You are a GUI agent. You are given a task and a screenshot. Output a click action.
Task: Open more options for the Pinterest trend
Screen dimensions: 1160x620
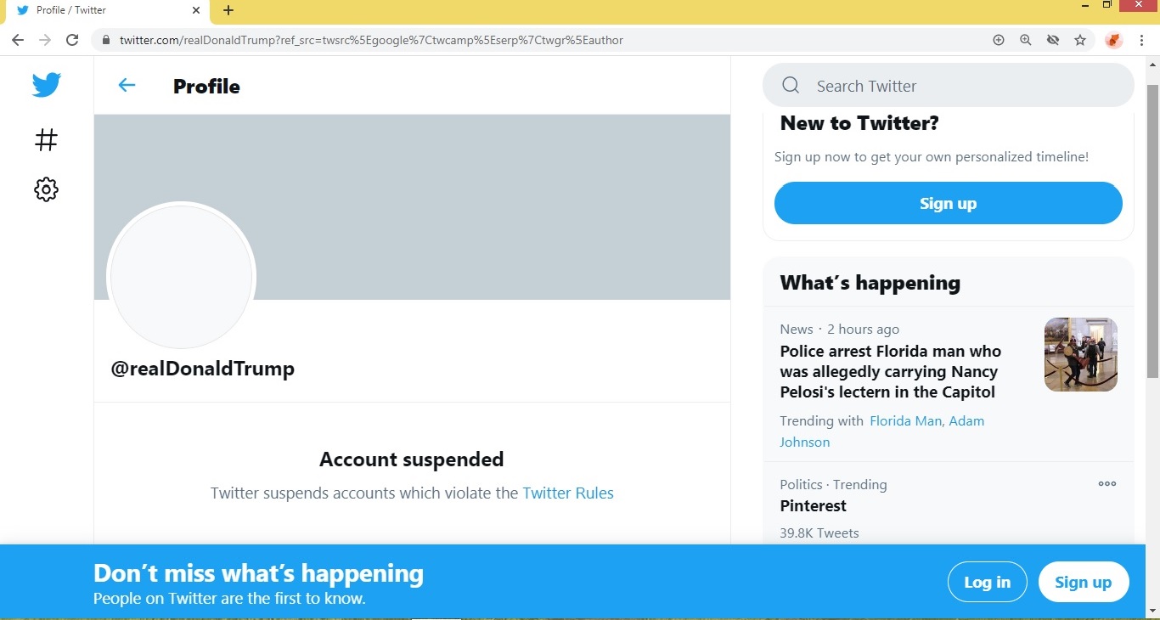(x=1107, y=483)
